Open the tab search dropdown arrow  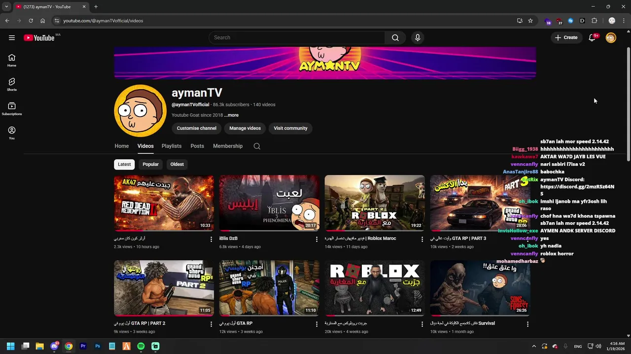coord(6,6)
